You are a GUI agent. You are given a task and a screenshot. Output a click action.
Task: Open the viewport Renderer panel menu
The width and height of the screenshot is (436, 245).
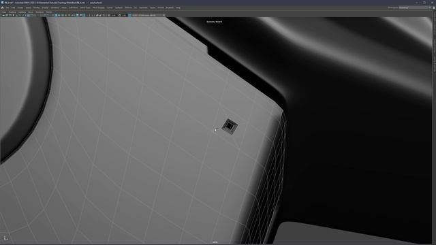tap(40, 12)
